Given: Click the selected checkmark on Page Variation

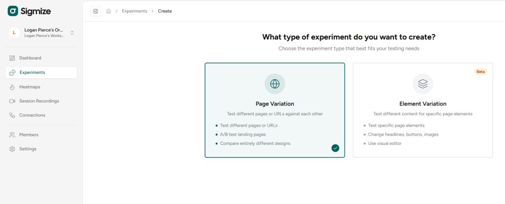Looking at the screenshot, I should click(x=335, y=148).
